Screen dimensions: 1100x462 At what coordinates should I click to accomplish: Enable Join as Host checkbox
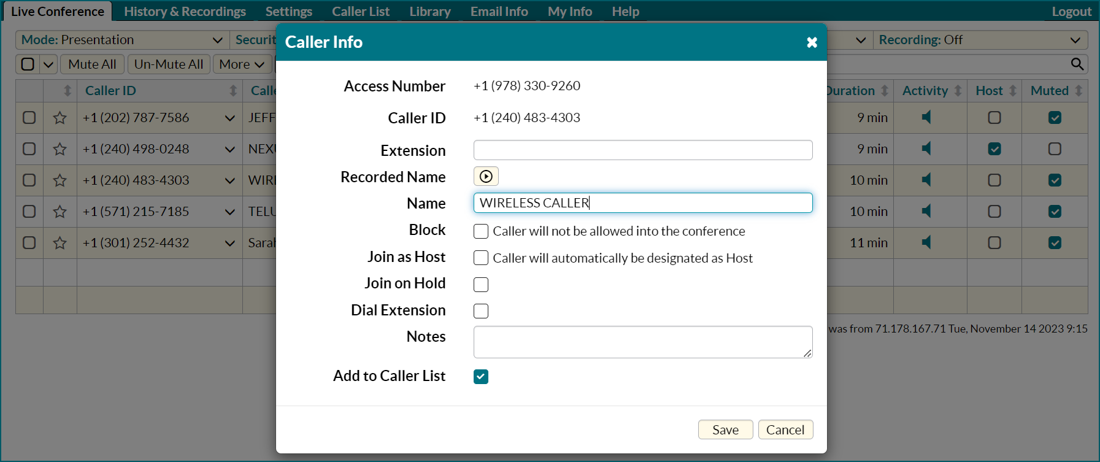click(481, 258)
